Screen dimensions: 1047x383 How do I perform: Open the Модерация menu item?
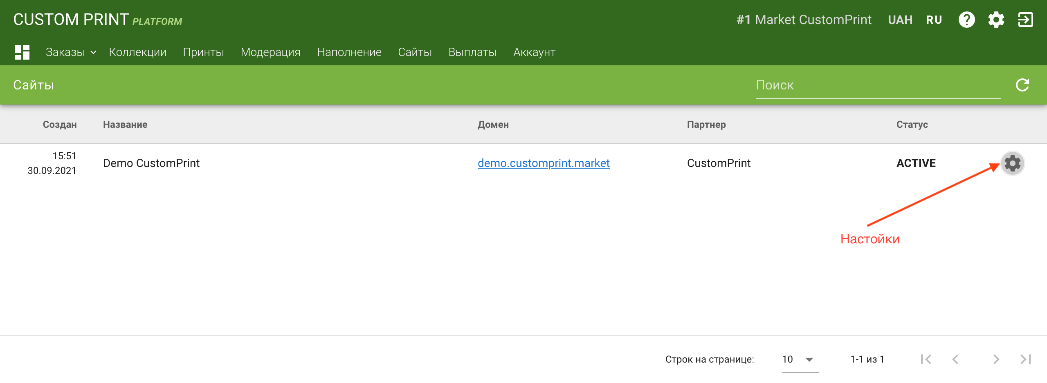[x=270, y=52]
